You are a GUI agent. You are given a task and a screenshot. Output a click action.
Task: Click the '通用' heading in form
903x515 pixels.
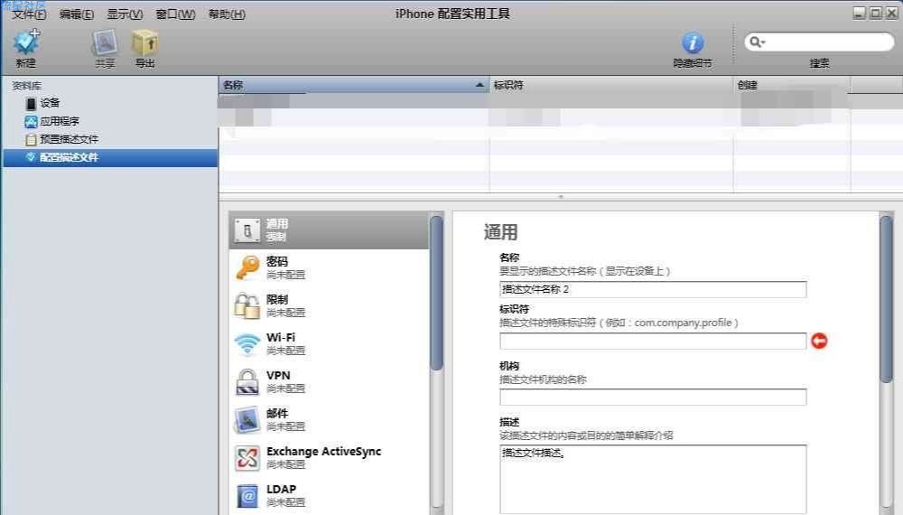500,232
